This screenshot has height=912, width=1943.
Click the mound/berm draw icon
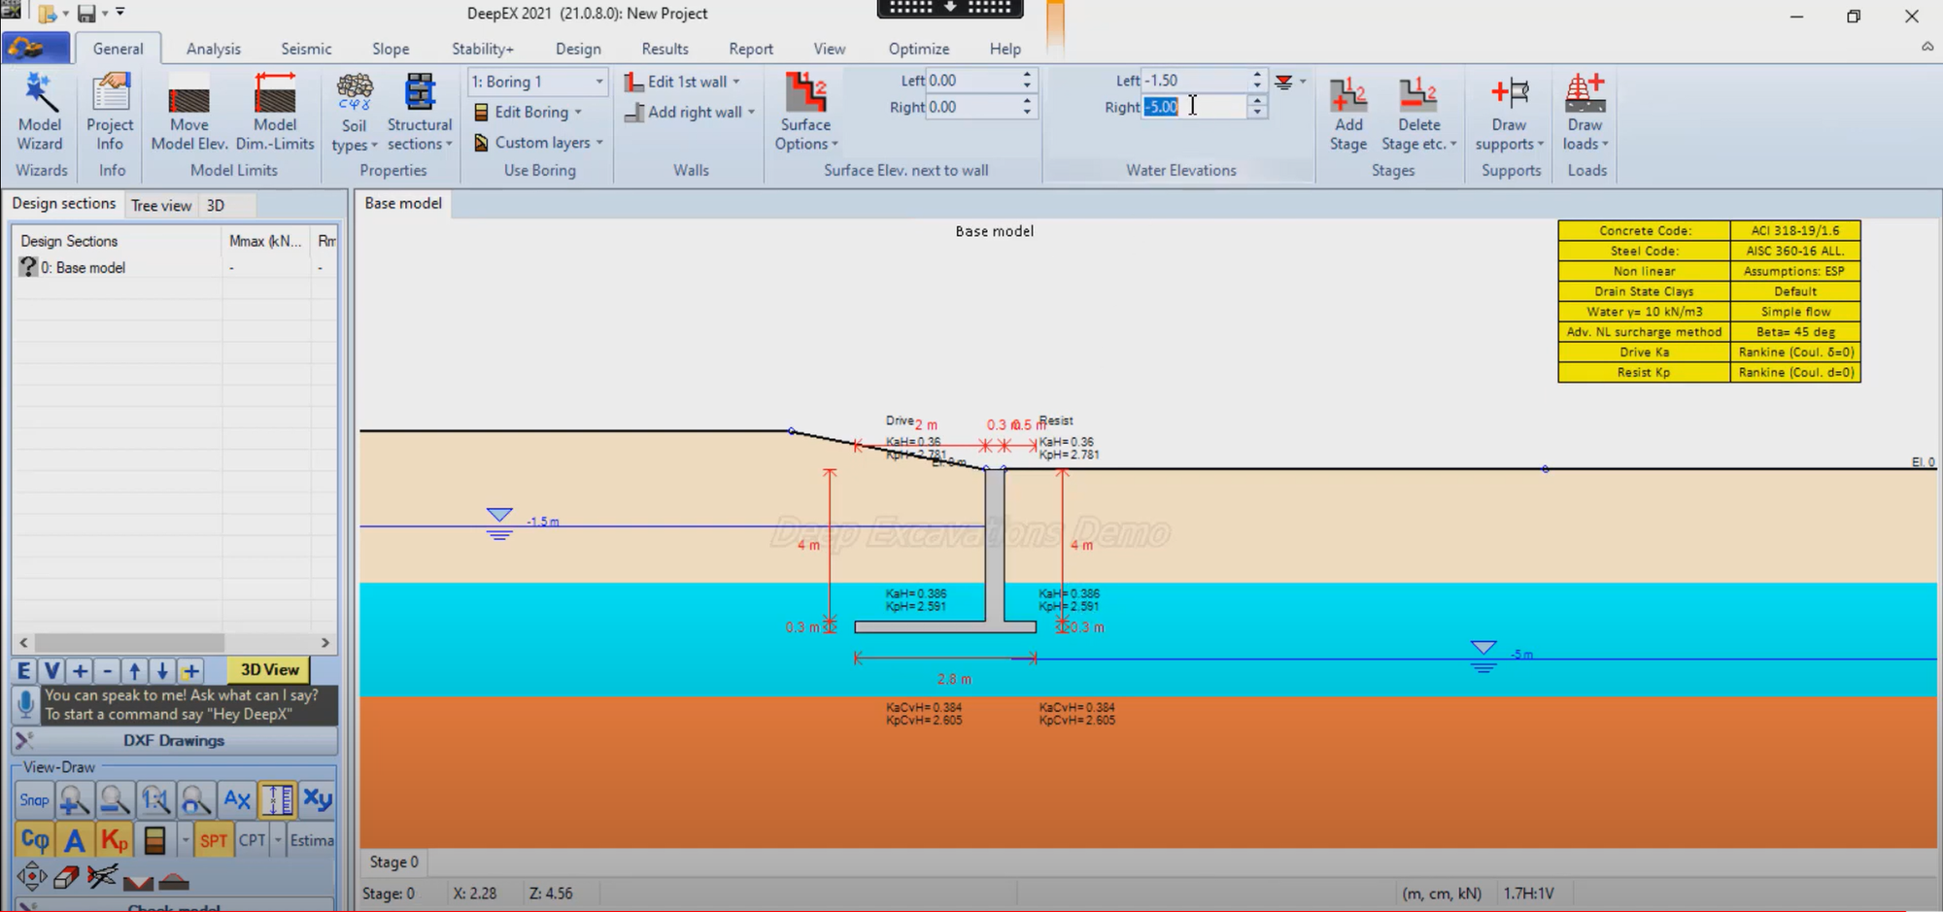coord(174,882)
